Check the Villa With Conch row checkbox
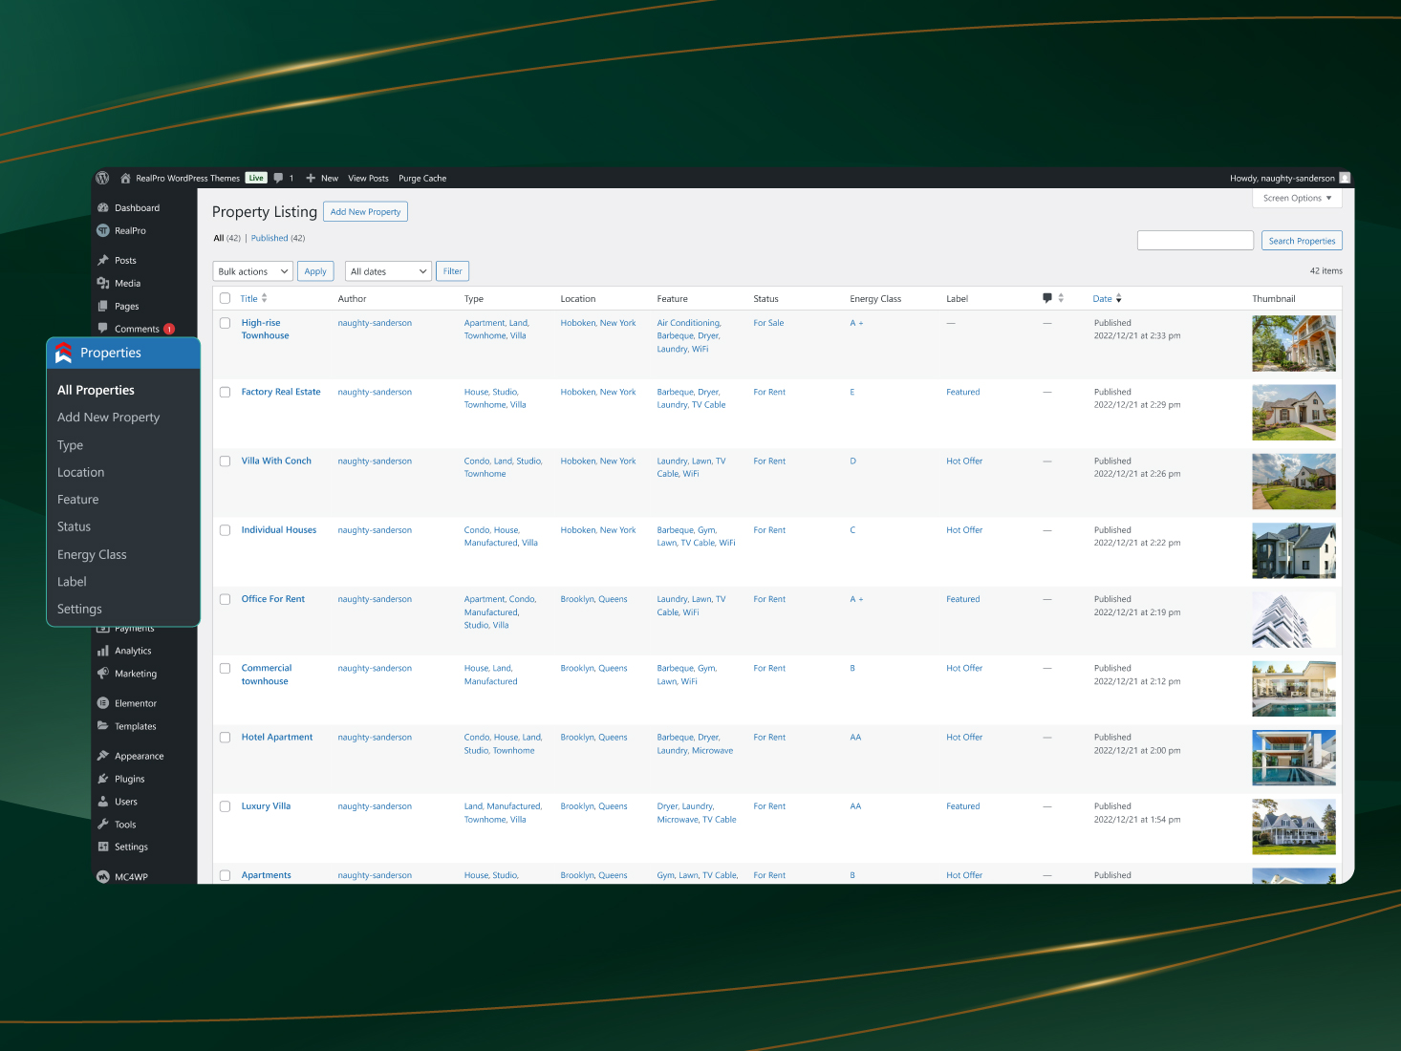This screenshot has height=1051, width=1401. point(226,461)
